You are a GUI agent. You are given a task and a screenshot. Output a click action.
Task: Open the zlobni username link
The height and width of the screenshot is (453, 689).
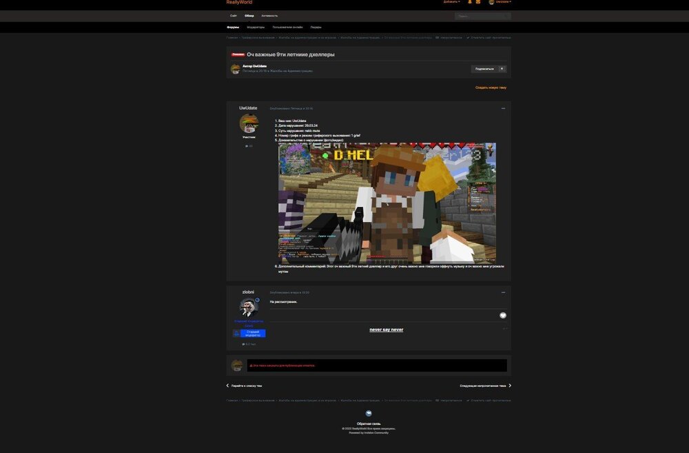tap(248, 292)
